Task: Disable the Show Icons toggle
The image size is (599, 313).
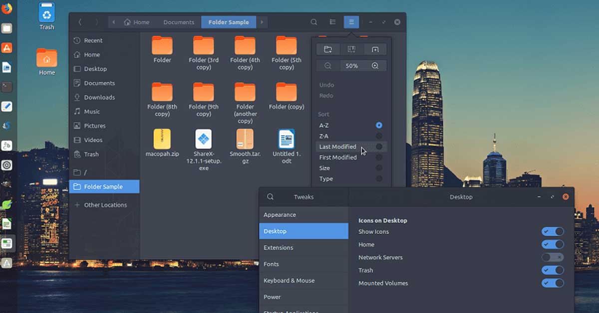Action: point(553,231)
